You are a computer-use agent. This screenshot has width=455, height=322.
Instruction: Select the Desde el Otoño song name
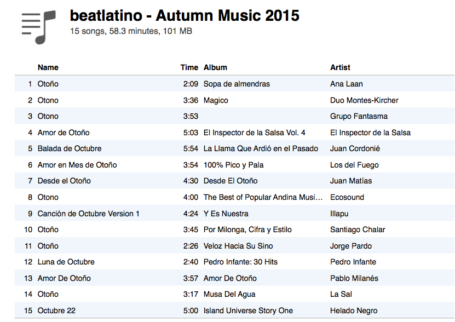click(x=64, y=181)
